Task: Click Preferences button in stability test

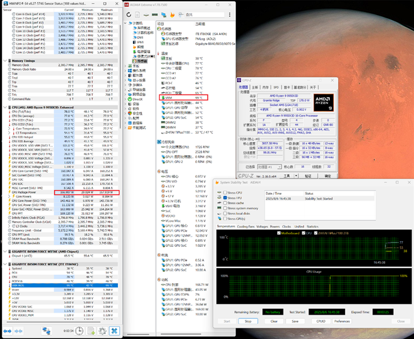Action: (342, 321)
